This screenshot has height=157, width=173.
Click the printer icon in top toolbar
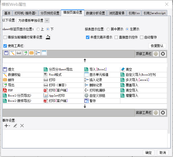[19, 53]
